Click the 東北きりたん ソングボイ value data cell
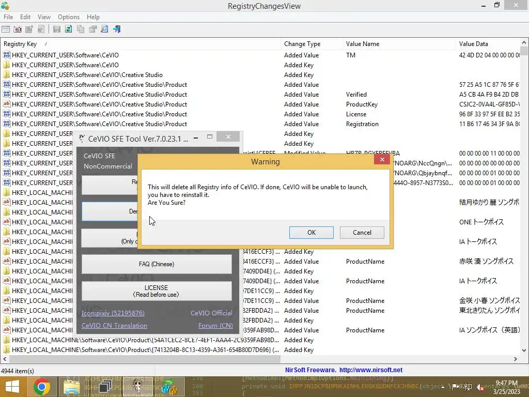This screenshot has height=397, width=529. coord(489,310)
